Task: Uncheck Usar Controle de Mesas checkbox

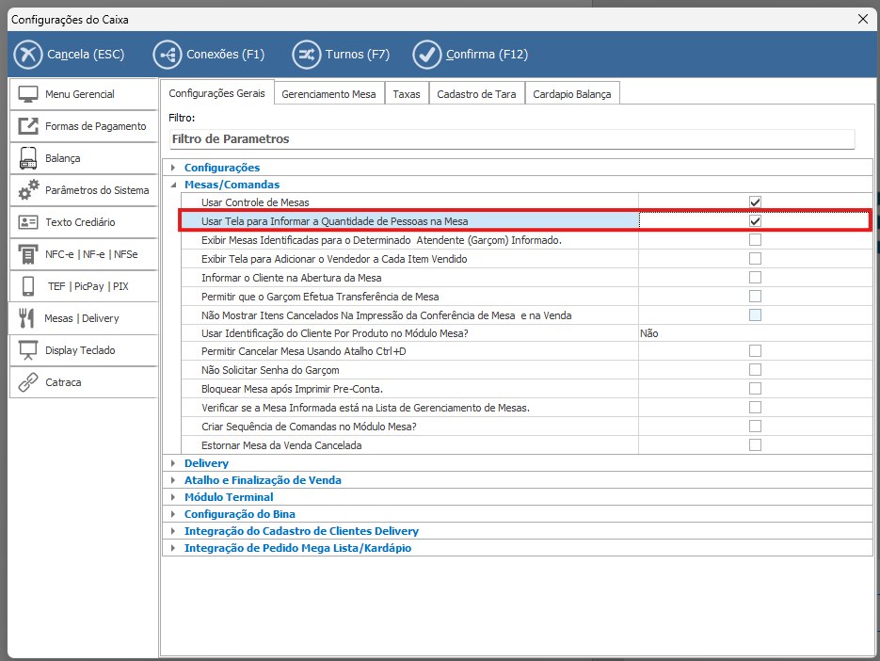Action: (755, 202)
